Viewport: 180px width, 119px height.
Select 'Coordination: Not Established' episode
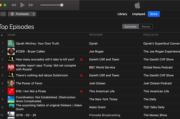click(x=46, y=99)
